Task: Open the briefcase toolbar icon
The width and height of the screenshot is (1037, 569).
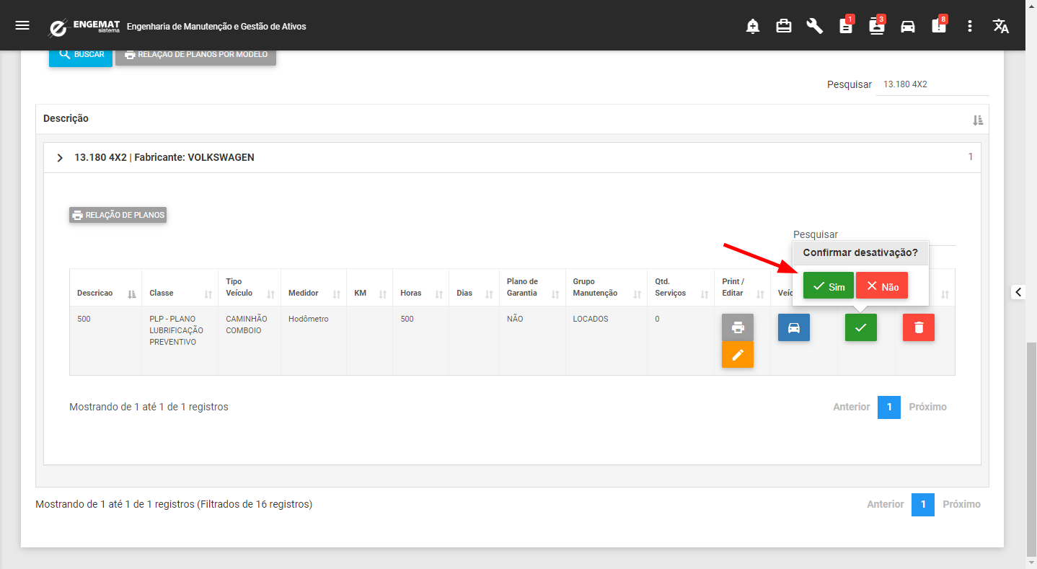Action: click(x=784, y=26)
